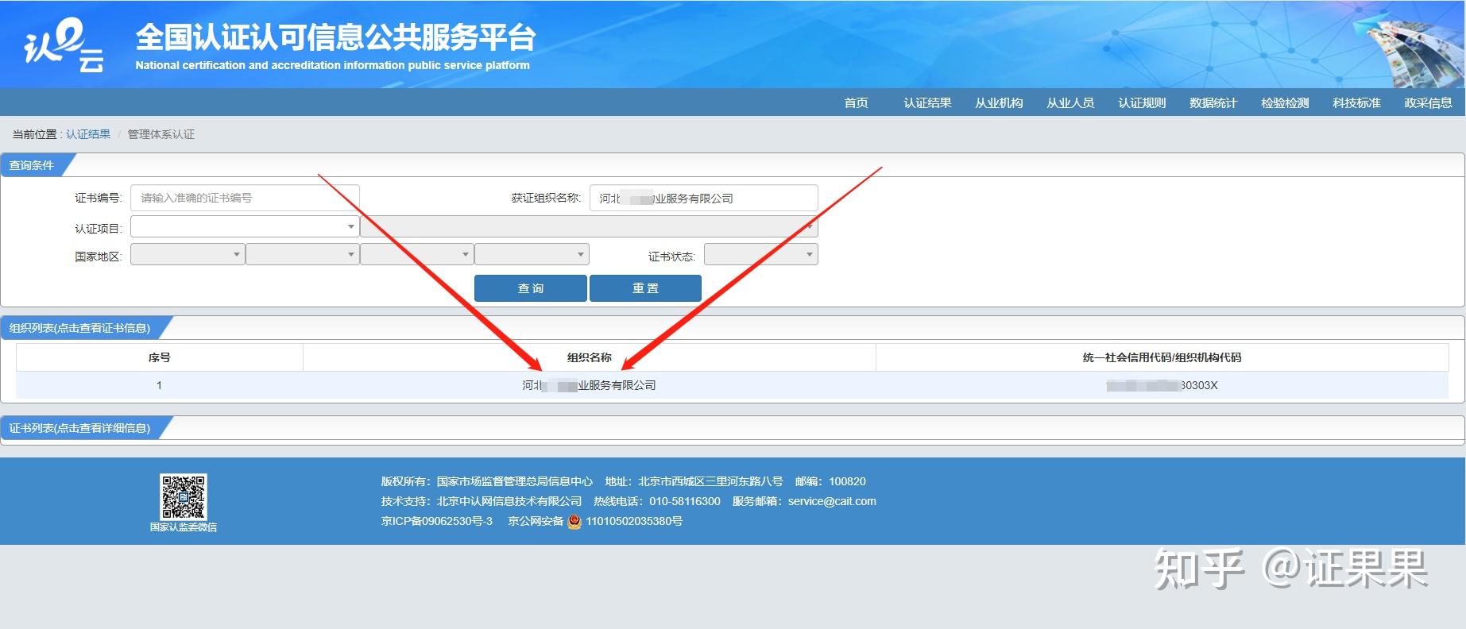The height and width of the screenshot is (629, 1466).
Task: Click the 统一社会信用代码/组织机构代码 column header
Action: (1162, 357)
